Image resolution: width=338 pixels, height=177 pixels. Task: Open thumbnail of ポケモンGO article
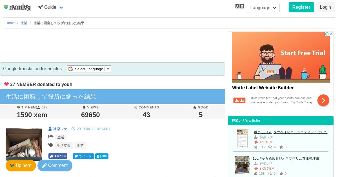click(242, 139)
